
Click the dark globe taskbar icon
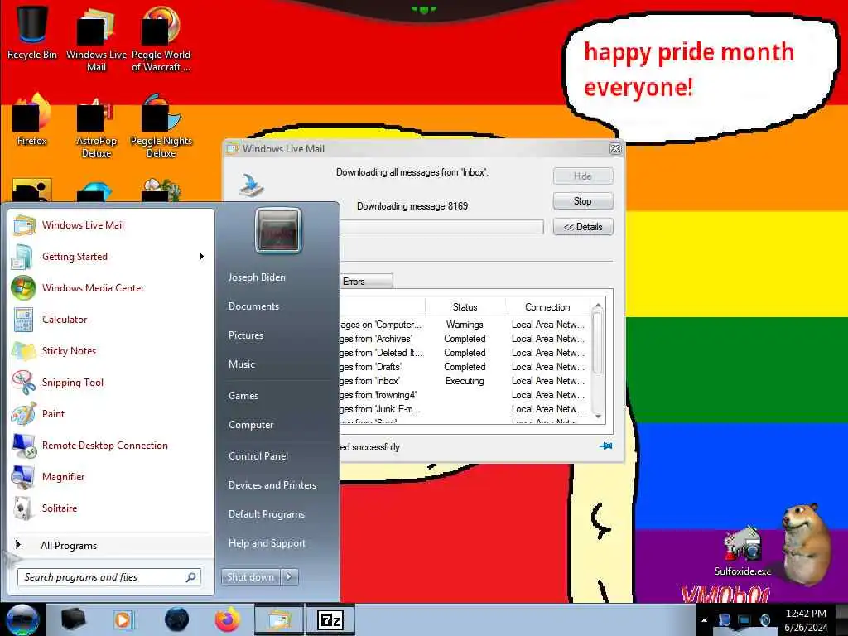176,619
